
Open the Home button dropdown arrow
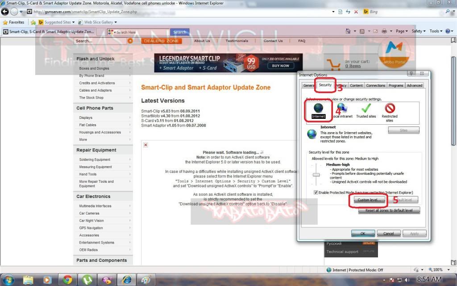click(355, 31)
